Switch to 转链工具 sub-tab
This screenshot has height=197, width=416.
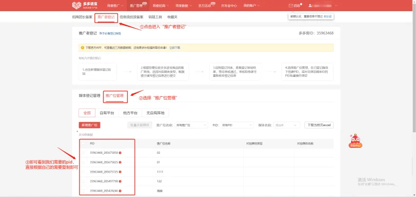[x=155, y=17]
